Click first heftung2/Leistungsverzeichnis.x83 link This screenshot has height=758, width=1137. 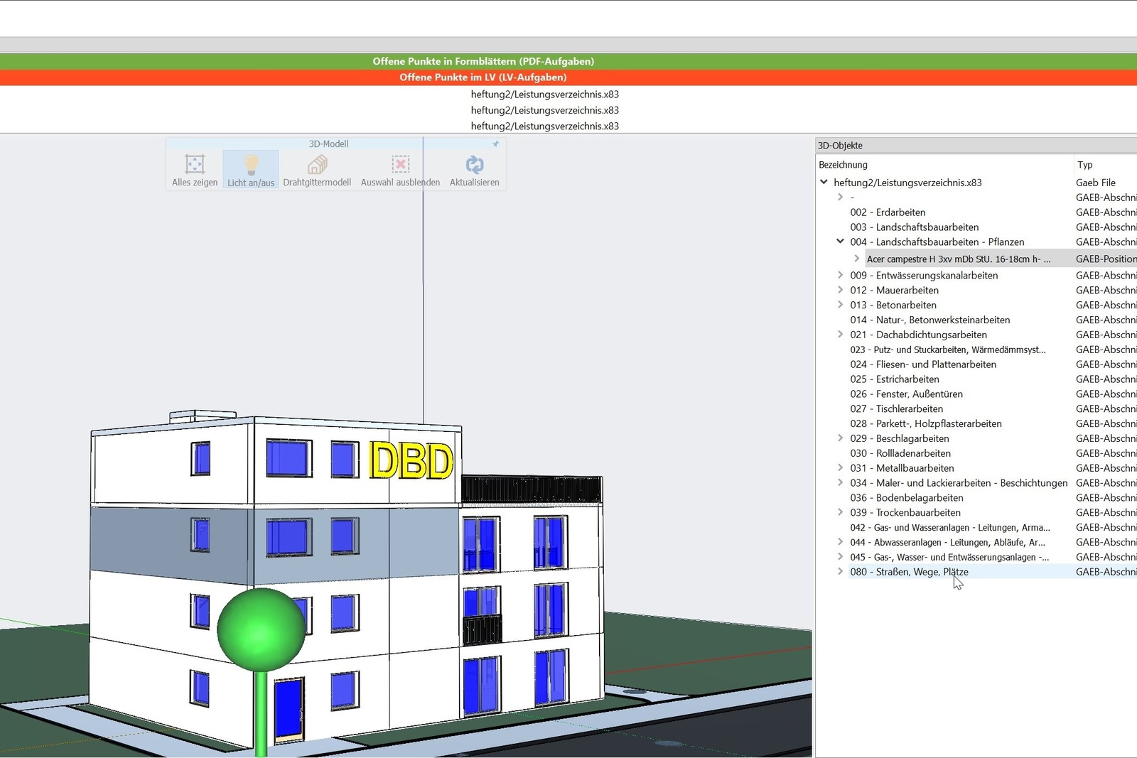click(x=544, y=94)
